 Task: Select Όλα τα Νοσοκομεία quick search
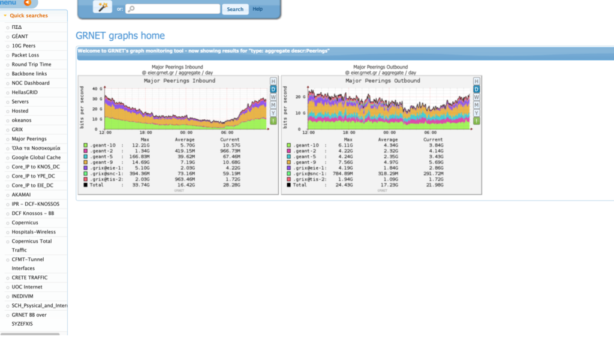[36, 148]
